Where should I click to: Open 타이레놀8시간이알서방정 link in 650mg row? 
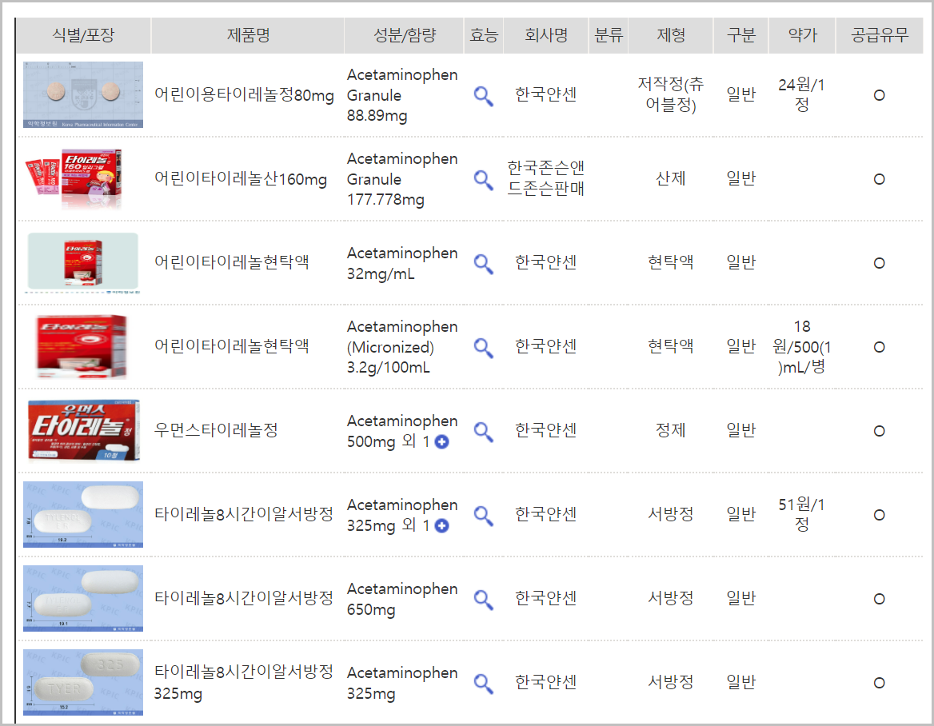tap(244, 598)
